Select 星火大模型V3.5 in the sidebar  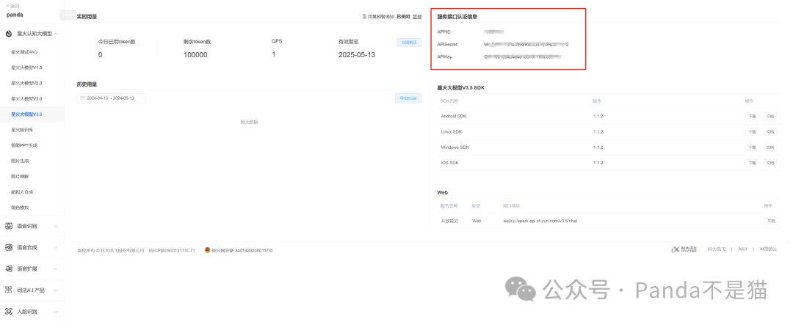click(26, 114)
